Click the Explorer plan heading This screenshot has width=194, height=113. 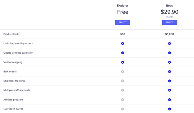click(x=122, y=6)
